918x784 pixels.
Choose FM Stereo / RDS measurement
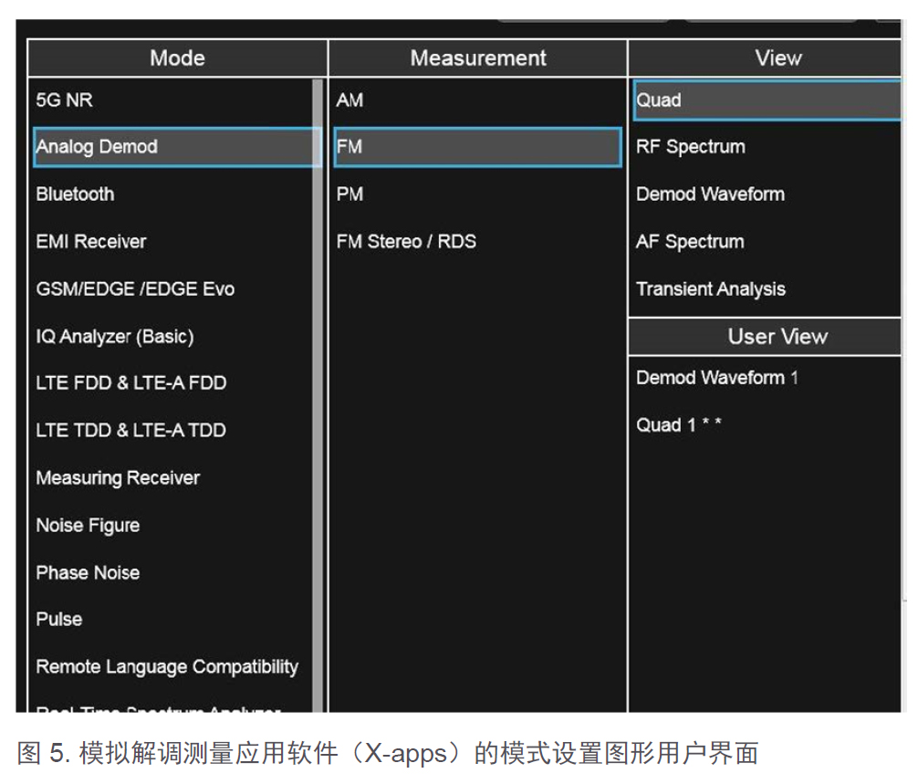(x=406, y=242)
